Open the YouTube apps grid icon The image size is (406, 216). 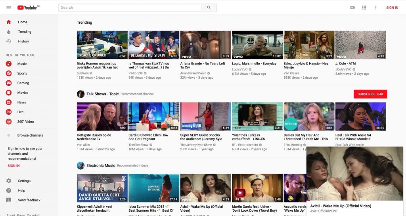coord(364,8)
